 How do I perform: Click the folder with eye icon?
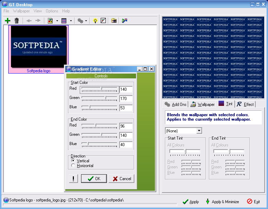click(x=114, y=21)
